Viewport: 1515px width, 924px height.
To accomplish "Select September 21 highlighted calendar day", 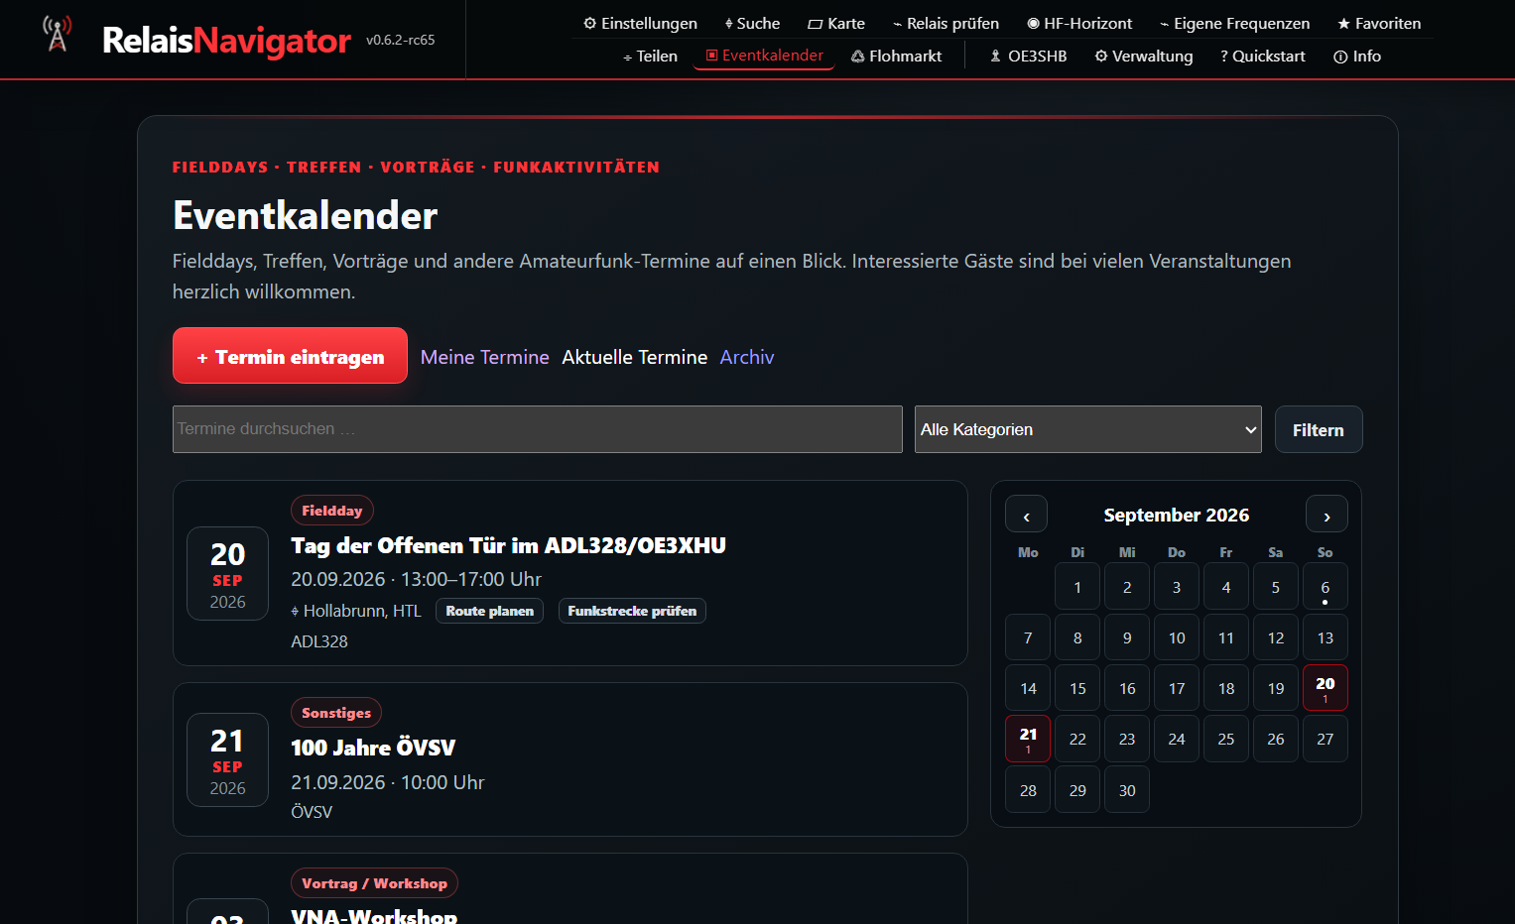I will tap(1028, 739).
